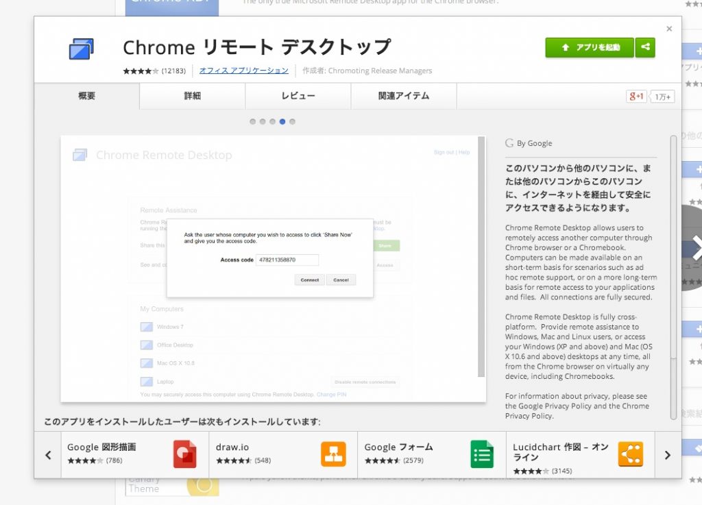Image resolution: width=702 pixels, height=505 pixels.
Task: Click the orange draw.io icon
Action: point(334,454)
